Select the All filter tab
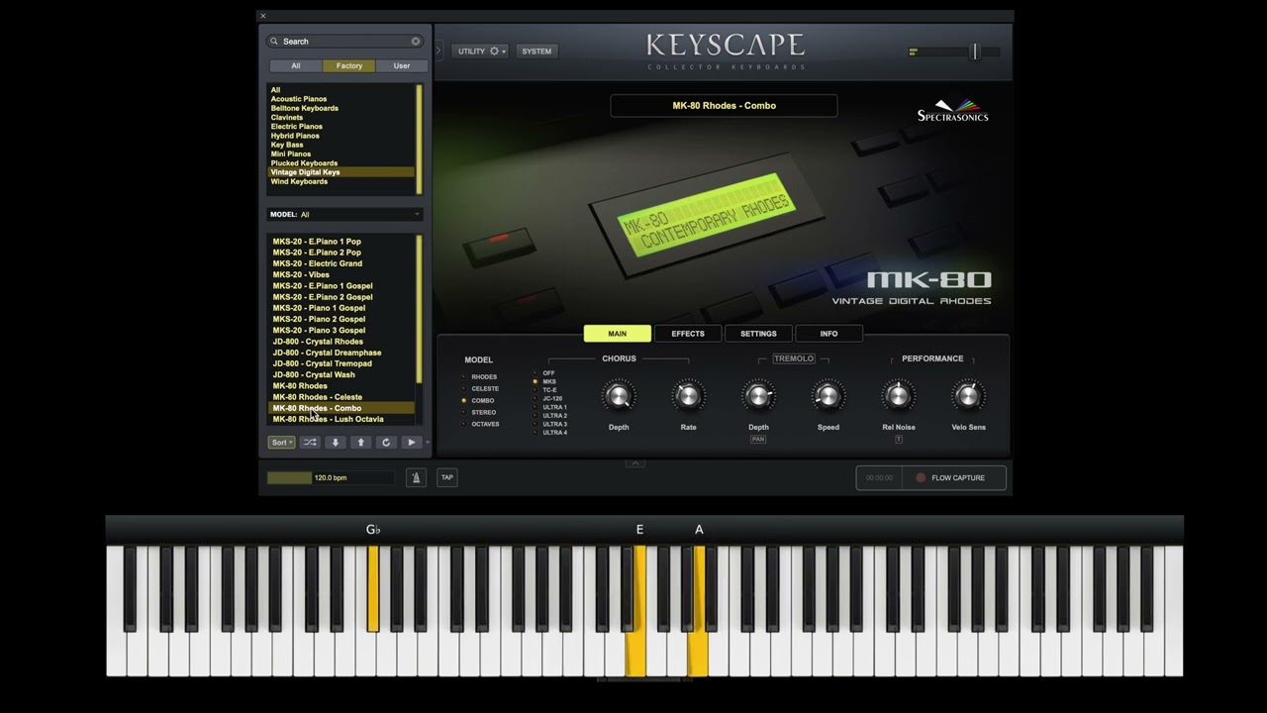The height and width of the screenshot is (713, 1267). 295,66
